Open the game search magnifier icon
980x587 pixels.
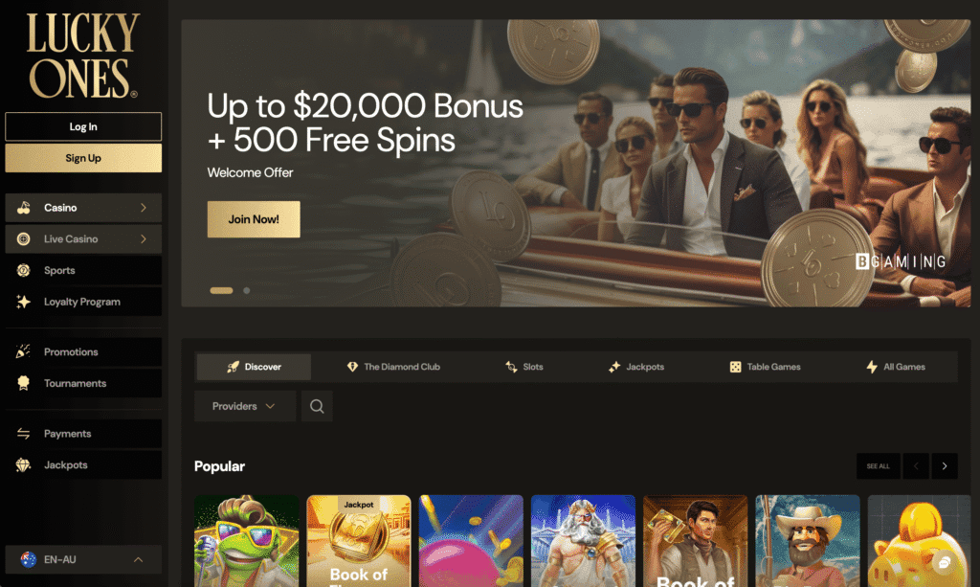pyautogui.click(x=317, y=406)
